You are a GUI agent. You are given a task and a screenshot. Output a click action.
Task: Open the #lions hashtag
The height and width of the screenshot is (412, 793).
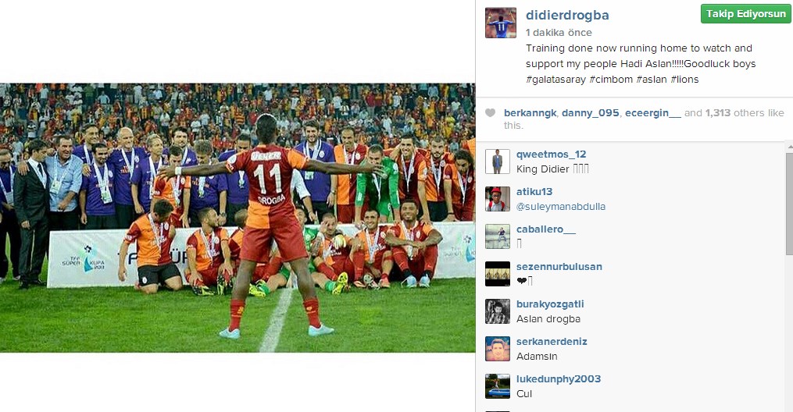684,80
